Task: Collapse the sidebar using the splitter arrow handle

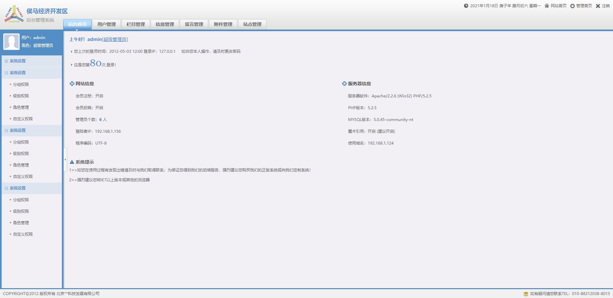Action: tap(65, 160)
